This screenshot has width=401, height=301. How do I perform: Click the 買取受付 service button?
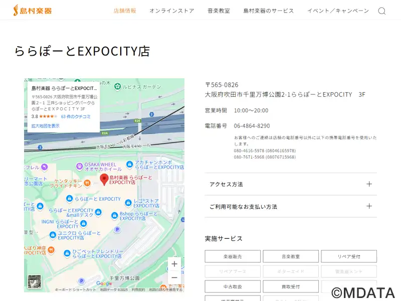(x=291, y=286)
